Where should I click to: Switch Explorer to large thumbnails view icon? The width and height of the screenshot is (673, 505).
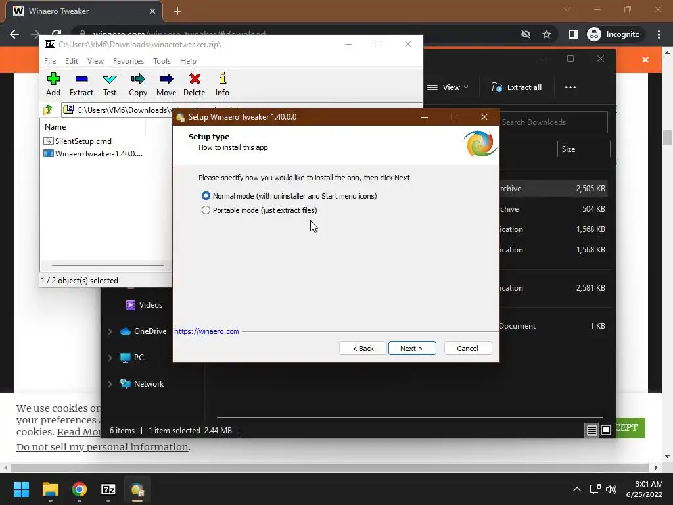click(x=606, y=430)
